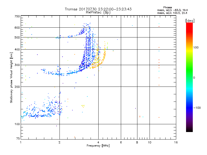
Task: Click the y-axis tick label '500'
Action: tap(17, 37)
